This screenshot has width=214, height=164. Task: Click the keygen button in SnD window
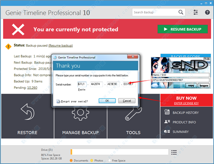coord(204,85)
